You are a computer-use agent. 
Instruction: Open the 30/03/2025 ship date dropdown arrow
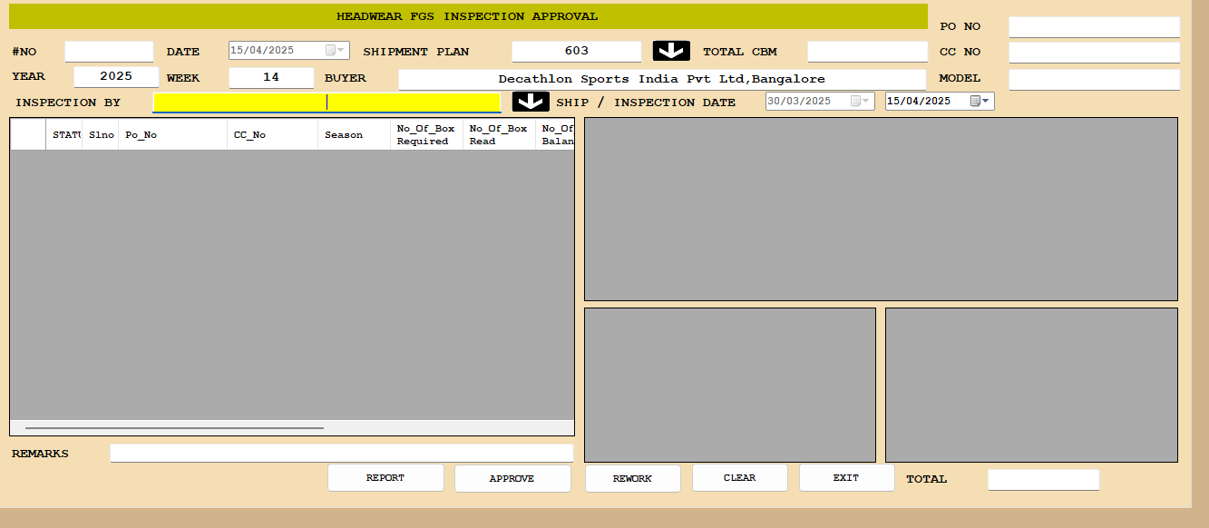point(866,102)
